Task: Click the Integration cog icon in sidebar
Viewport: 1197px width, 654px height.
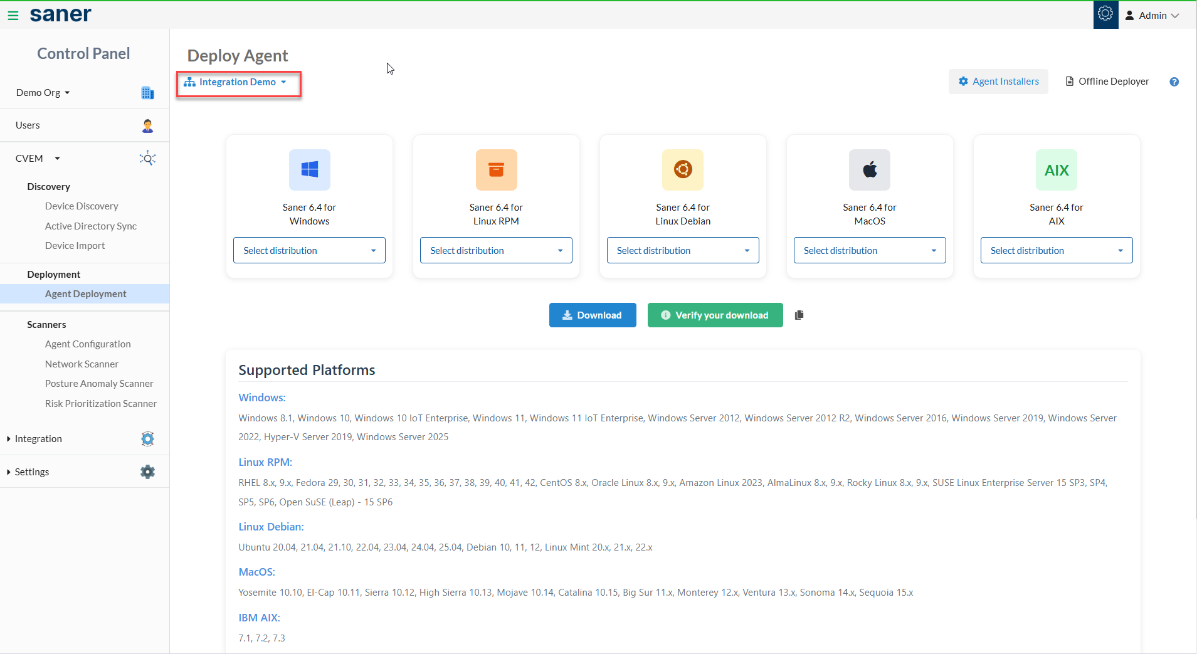Action: [147, 439]
